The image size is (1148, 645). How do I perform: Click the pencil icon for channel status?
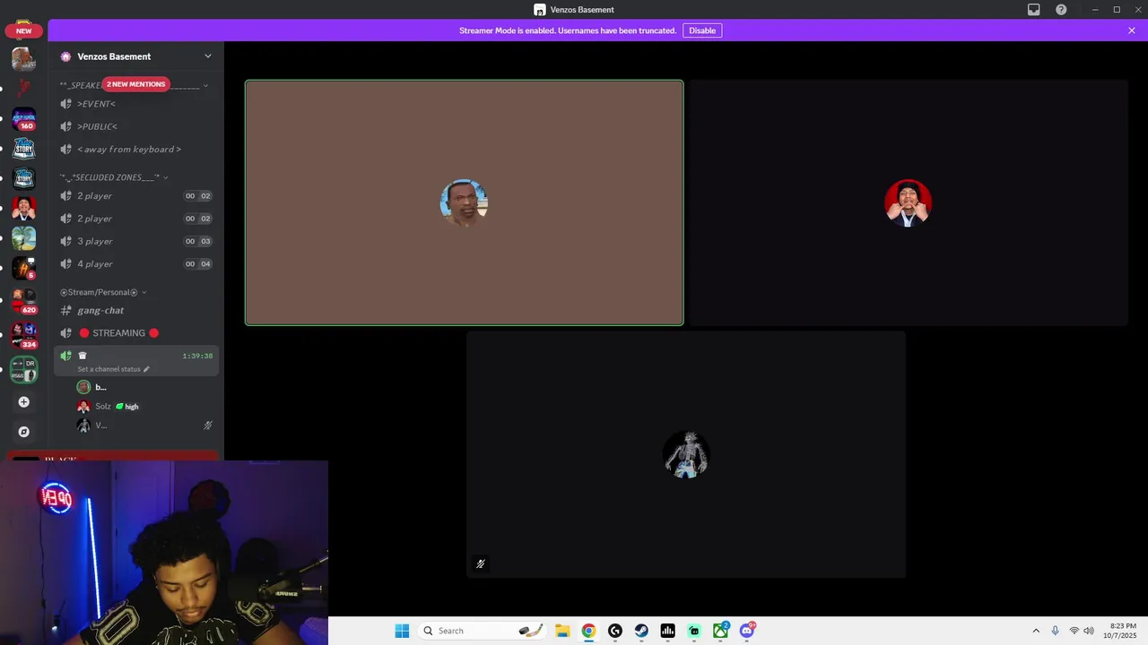click(x=146, y=369)
